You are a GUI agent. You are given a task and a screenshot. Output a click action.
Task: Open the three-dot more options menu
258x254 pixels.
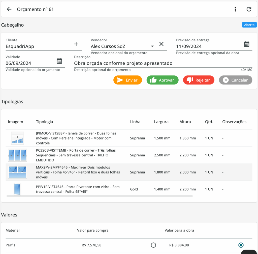(235, 9)
